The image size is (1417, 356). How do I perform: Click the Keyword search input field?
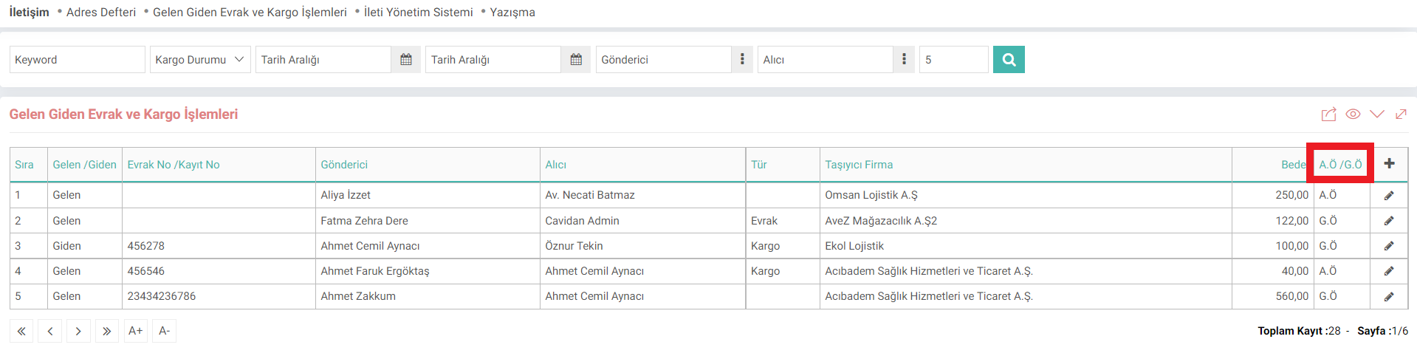(78, 60)
